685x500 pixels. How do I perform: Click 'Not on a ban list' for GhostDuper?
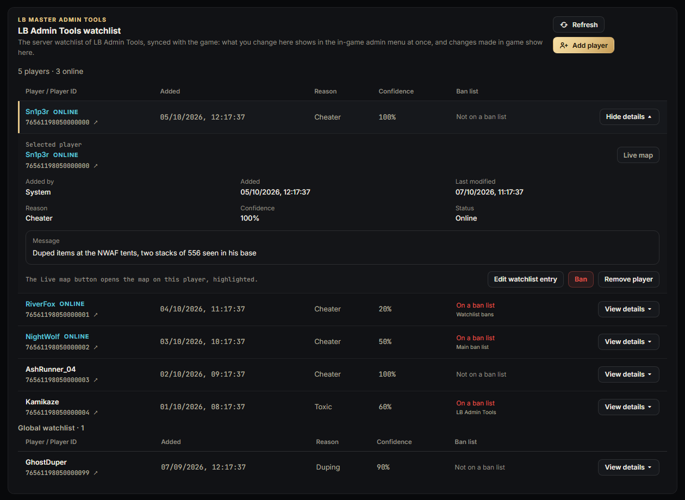pyautogui.click(x=480, y=467)
